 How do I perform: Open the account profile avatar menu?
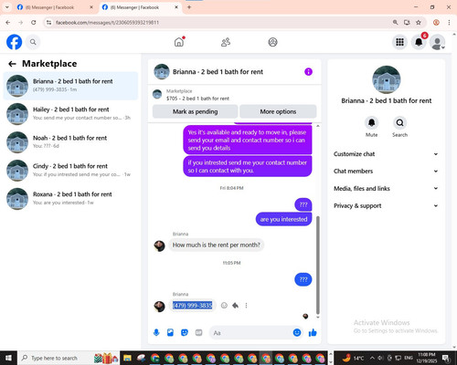[x=437, y=42]
